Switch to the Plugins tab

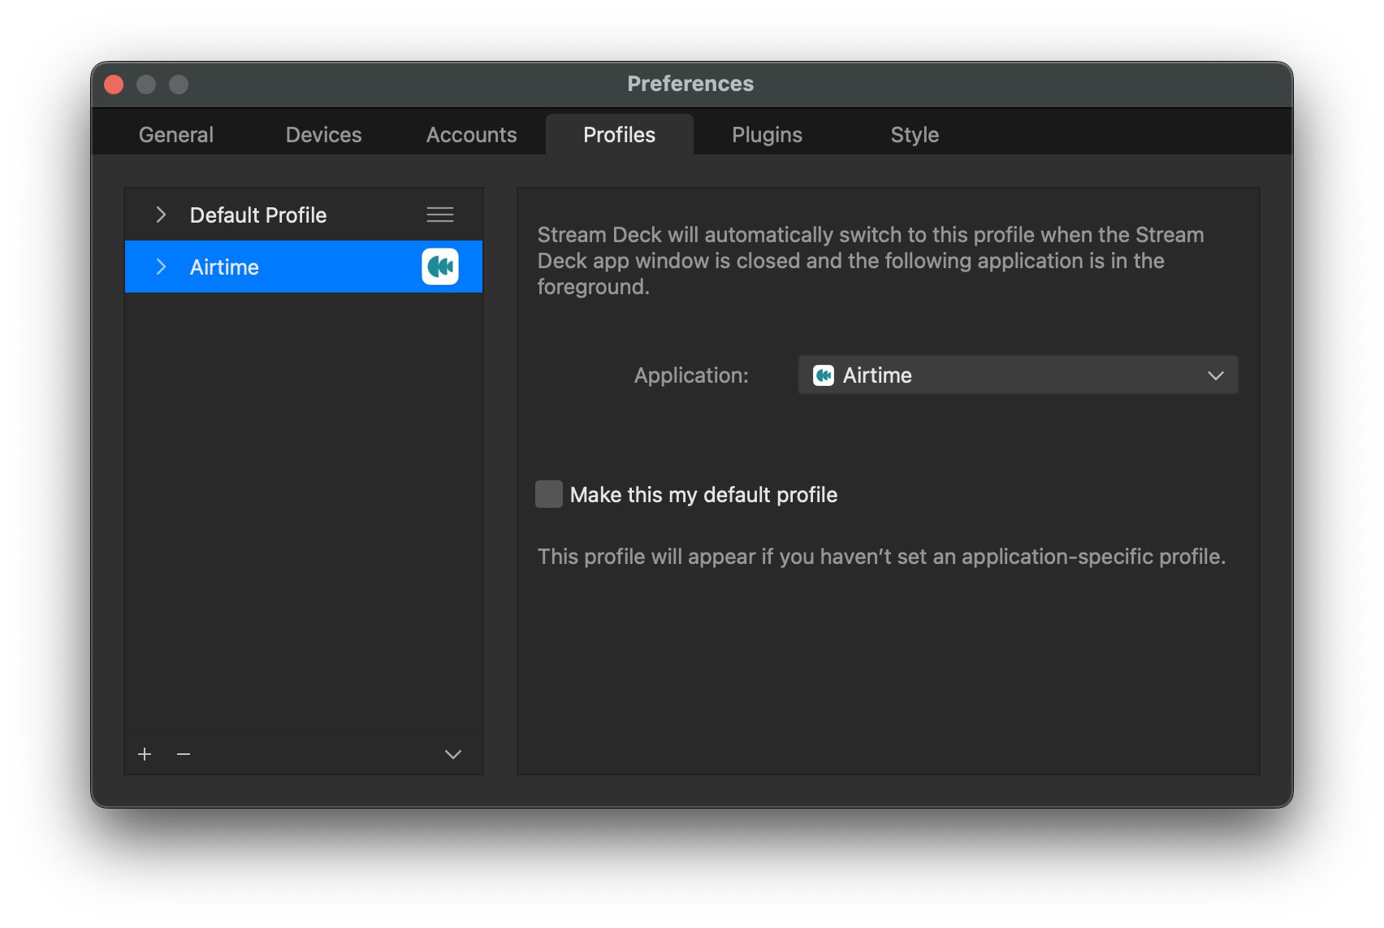tap(766, 134)
